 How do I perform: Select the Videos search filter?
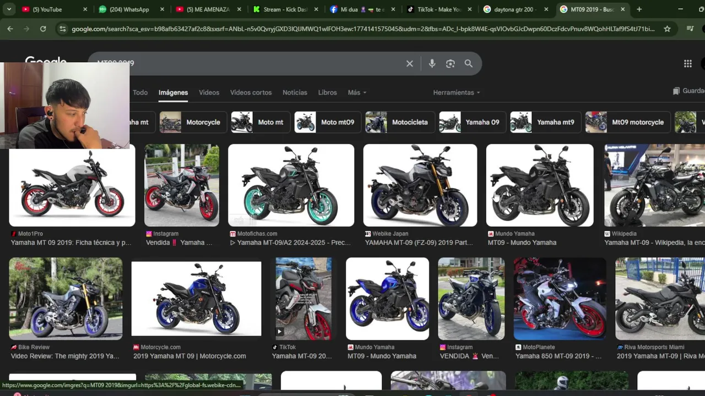[209, 92]
